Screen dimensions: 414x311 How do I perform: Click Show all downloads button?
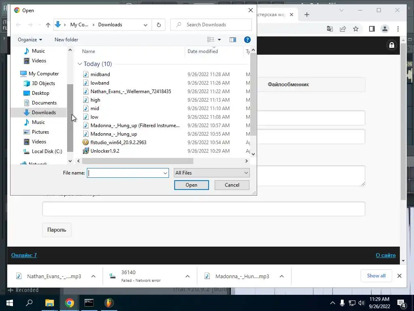[x=376, y=276]
